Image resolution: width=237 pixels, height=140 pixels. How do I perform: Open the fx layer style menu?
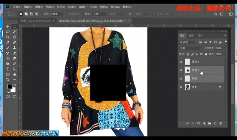pyautogui.click(x=193, y=123)
